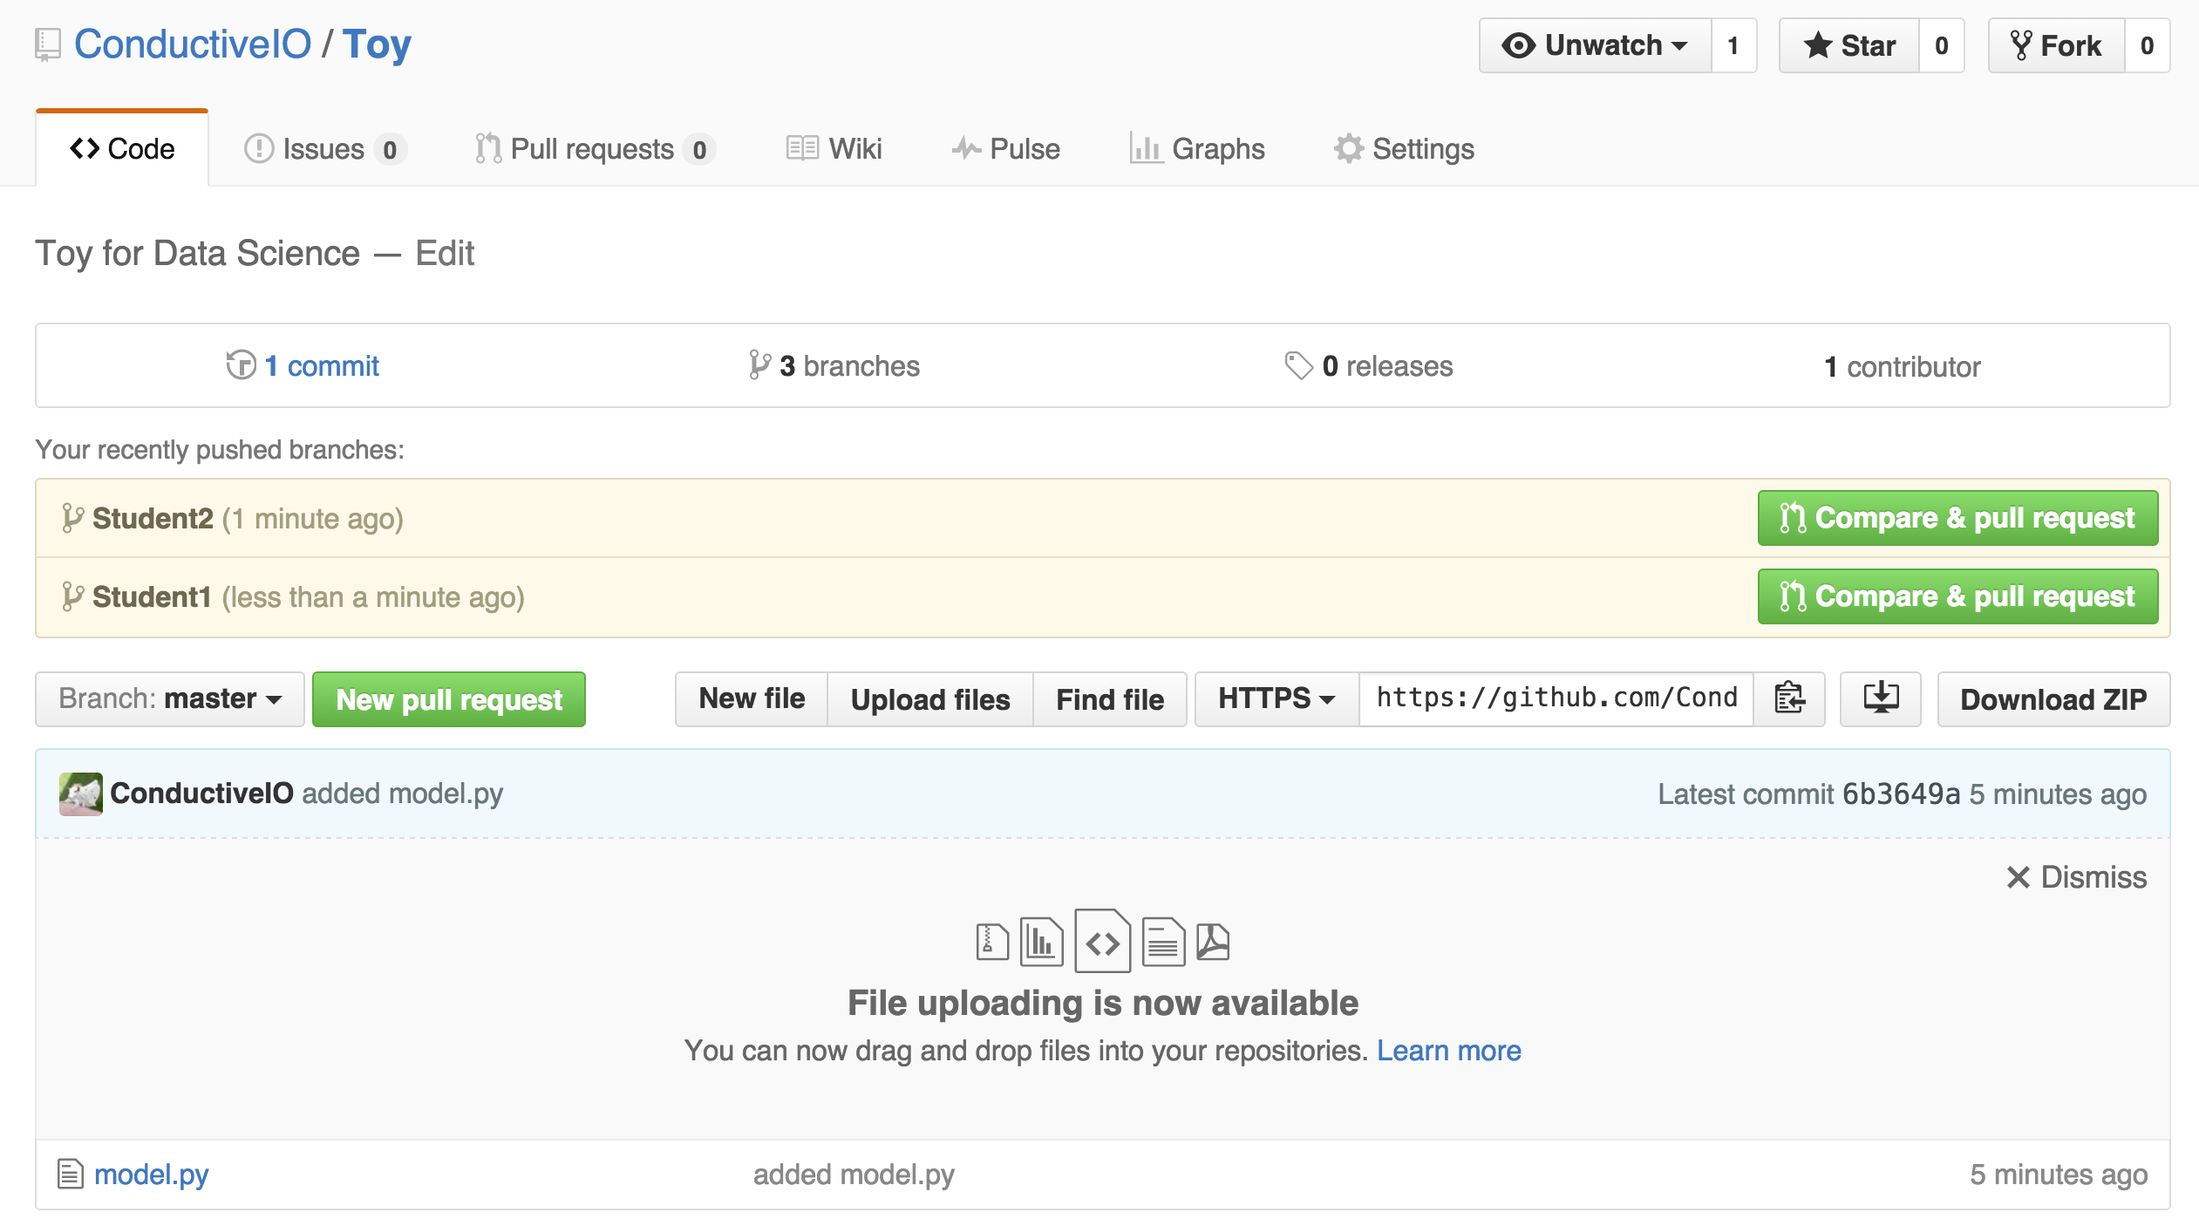Expand the Branch: master selector
The width and height of the screenshot is (2199, 1226).
coord(170,698)
